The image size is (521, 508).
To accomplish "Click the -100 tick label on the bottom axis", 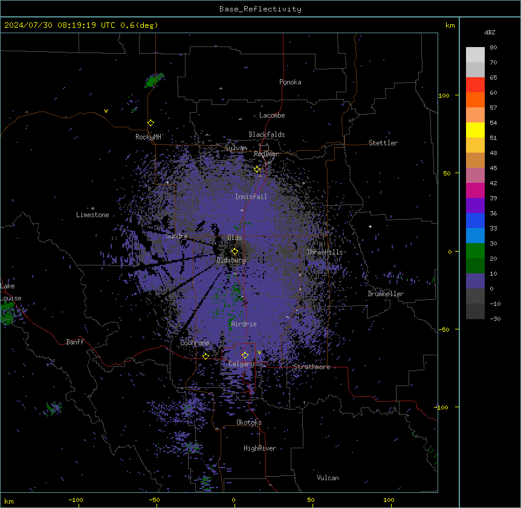I will point(76,500).
